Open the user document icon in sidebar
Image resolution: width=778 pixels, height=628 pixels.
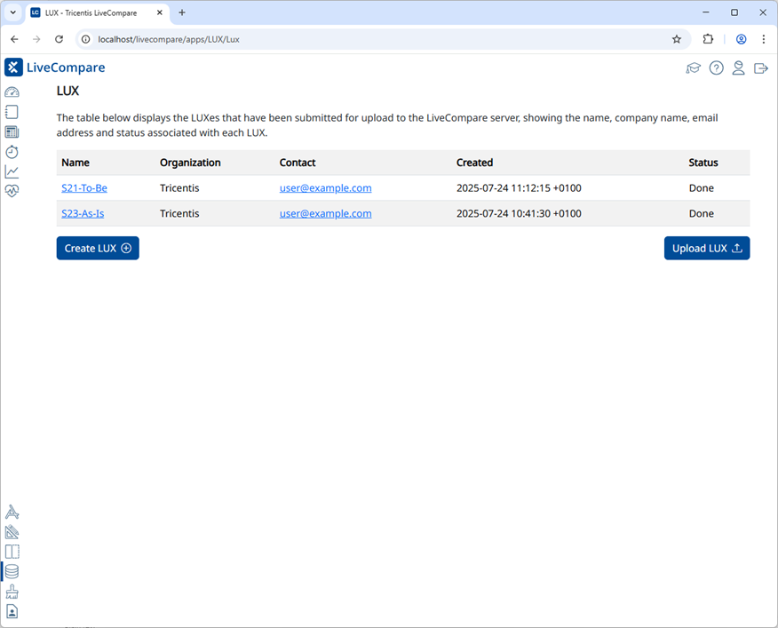pos(12,611)
